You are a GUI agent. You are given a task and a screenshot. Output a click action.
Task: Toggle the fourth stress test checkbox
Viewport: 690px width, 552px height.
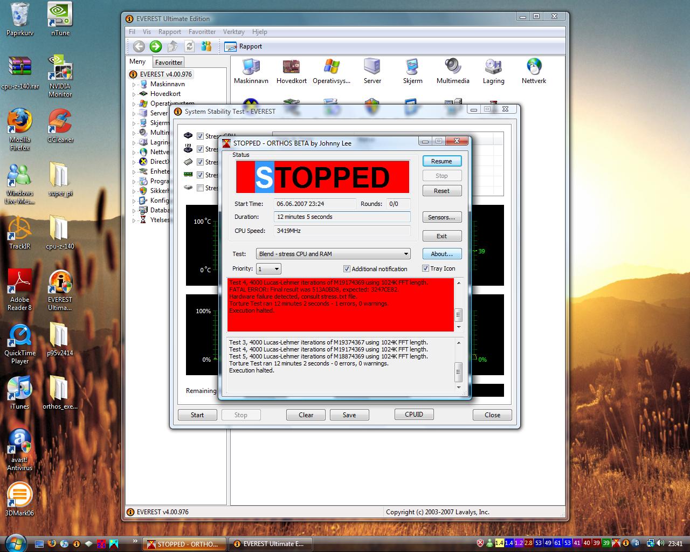tap(201, 175)
